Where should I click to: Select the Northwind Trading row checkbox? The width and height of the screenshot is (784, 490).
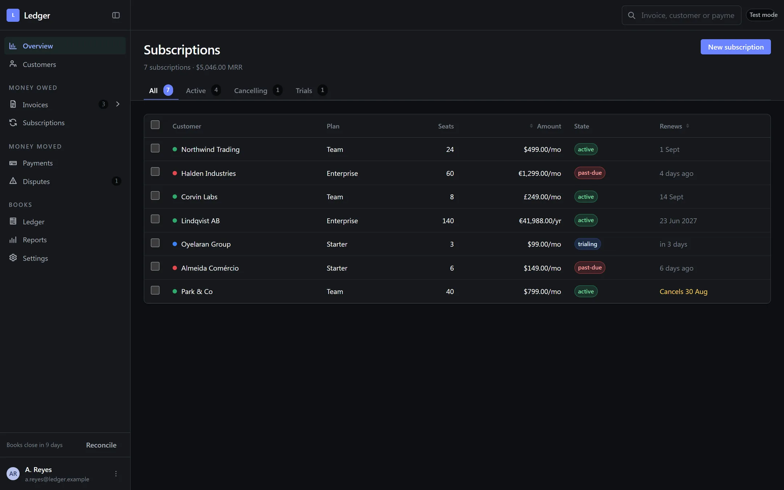(x=155, y=148)
